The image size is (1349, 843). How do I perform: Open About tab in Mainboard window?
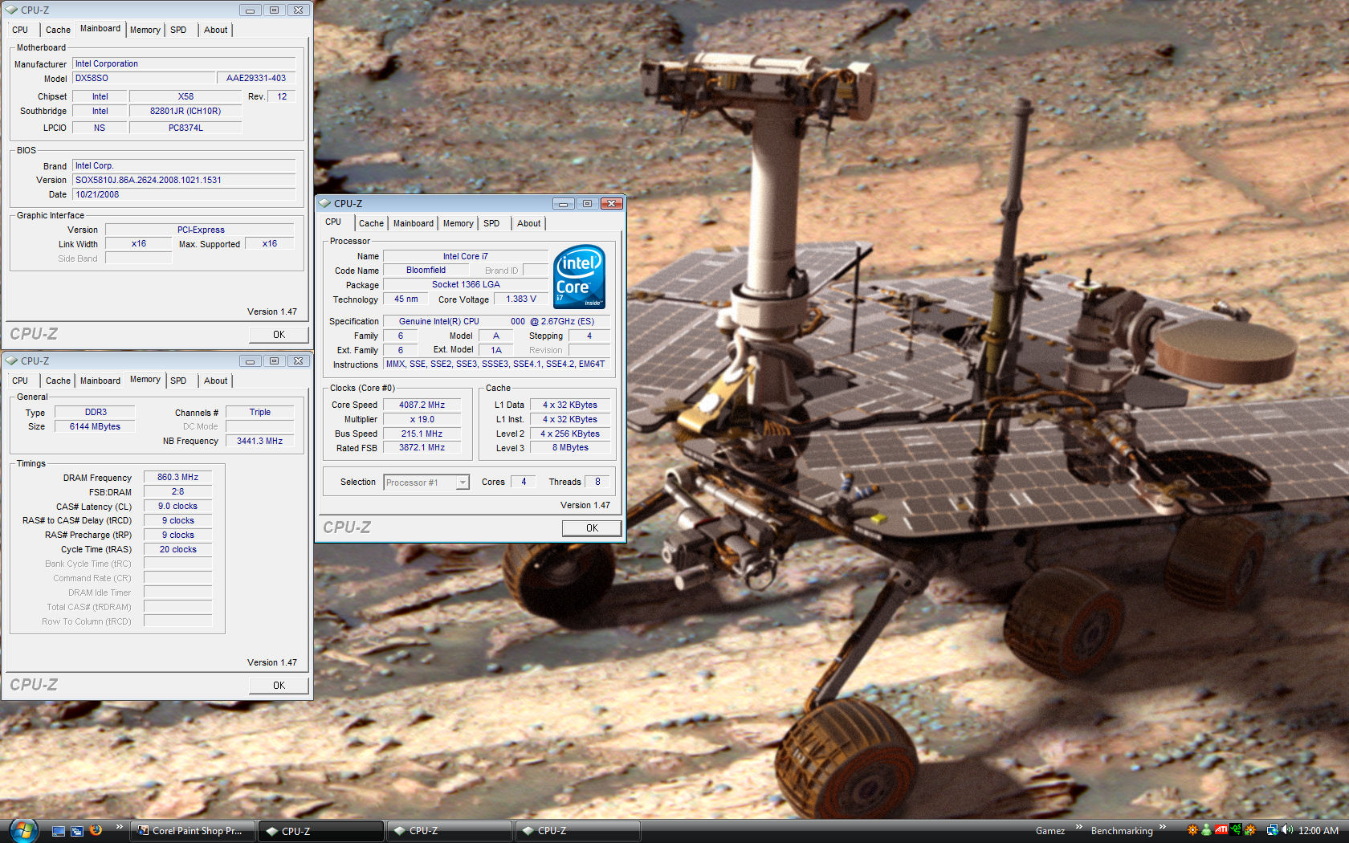click(215, 30)
